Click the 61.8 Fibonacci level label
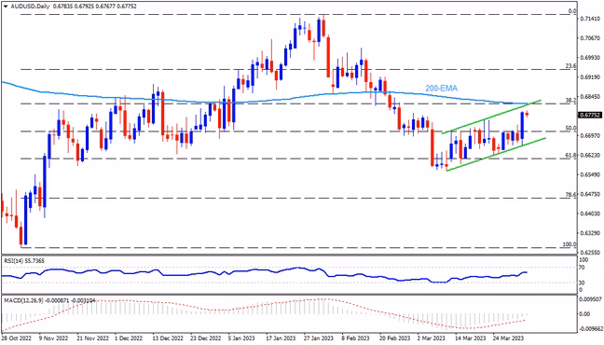The width and height of the screenshot is (604, 345). [x=570, y=155]
